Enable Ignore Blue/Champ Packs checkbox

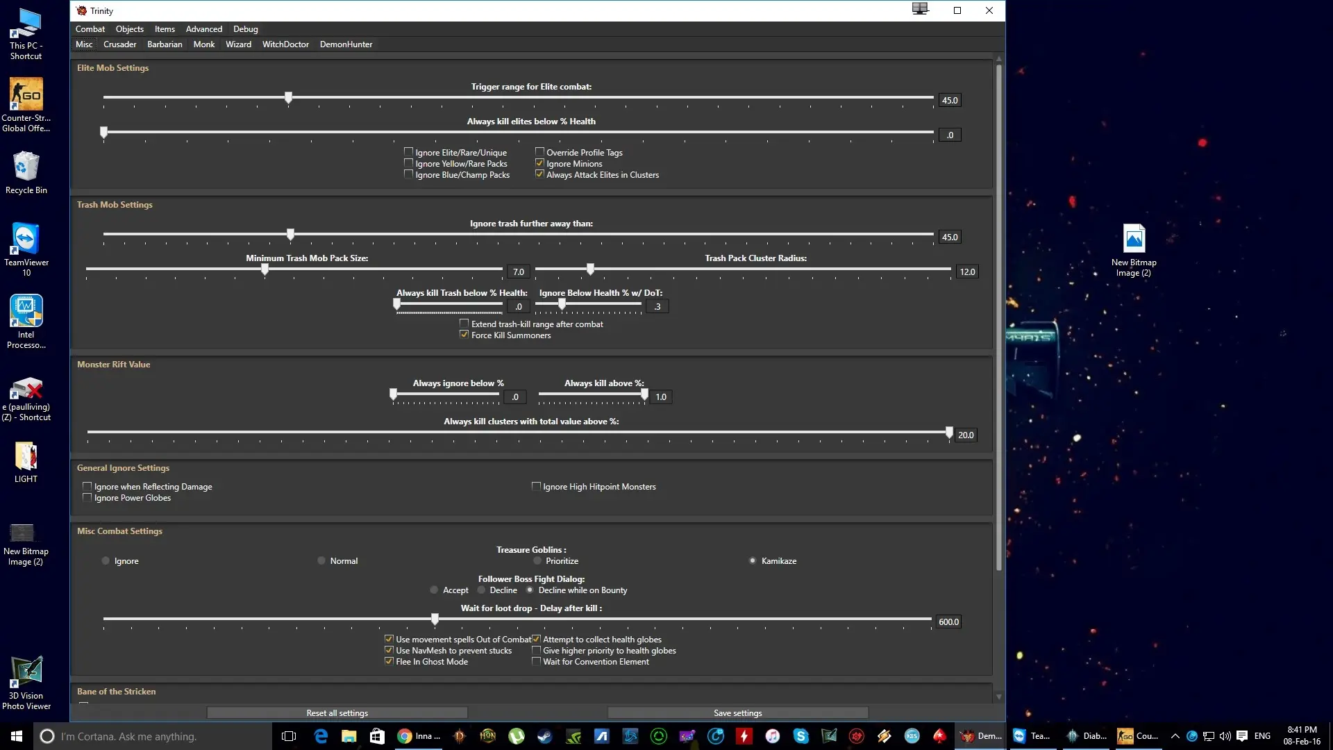point(409,174)
